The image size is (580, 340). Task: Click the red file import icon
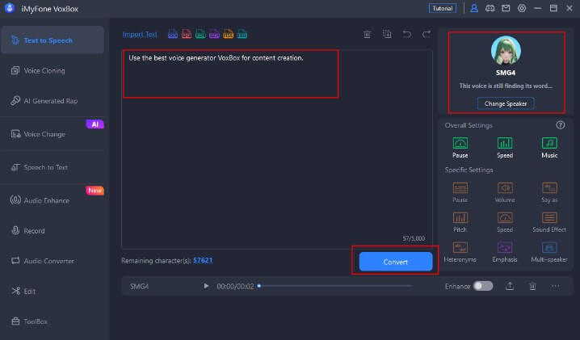[x=187, y=35]
